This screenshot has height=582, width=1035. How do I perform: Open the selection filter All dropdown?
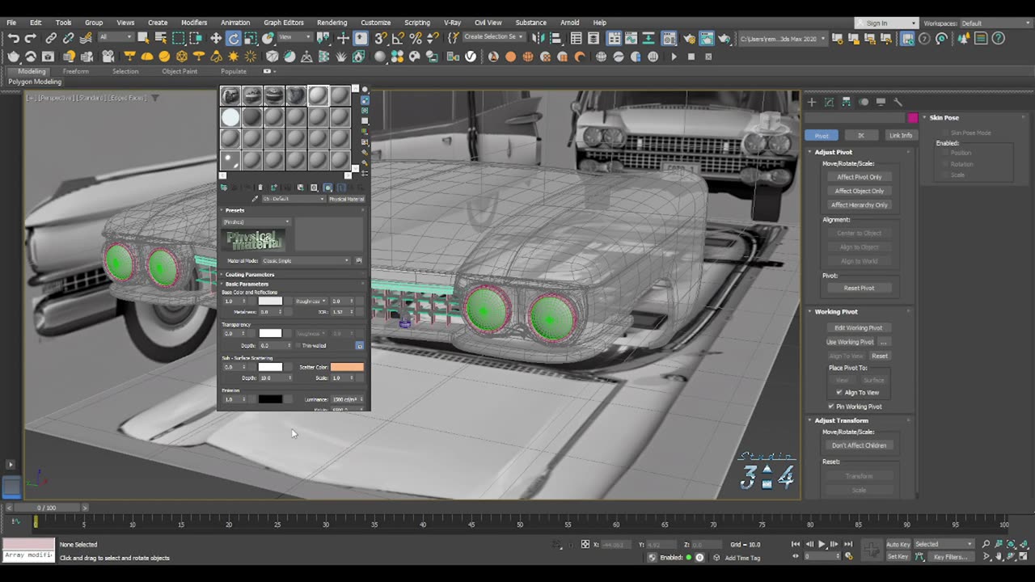116,38
